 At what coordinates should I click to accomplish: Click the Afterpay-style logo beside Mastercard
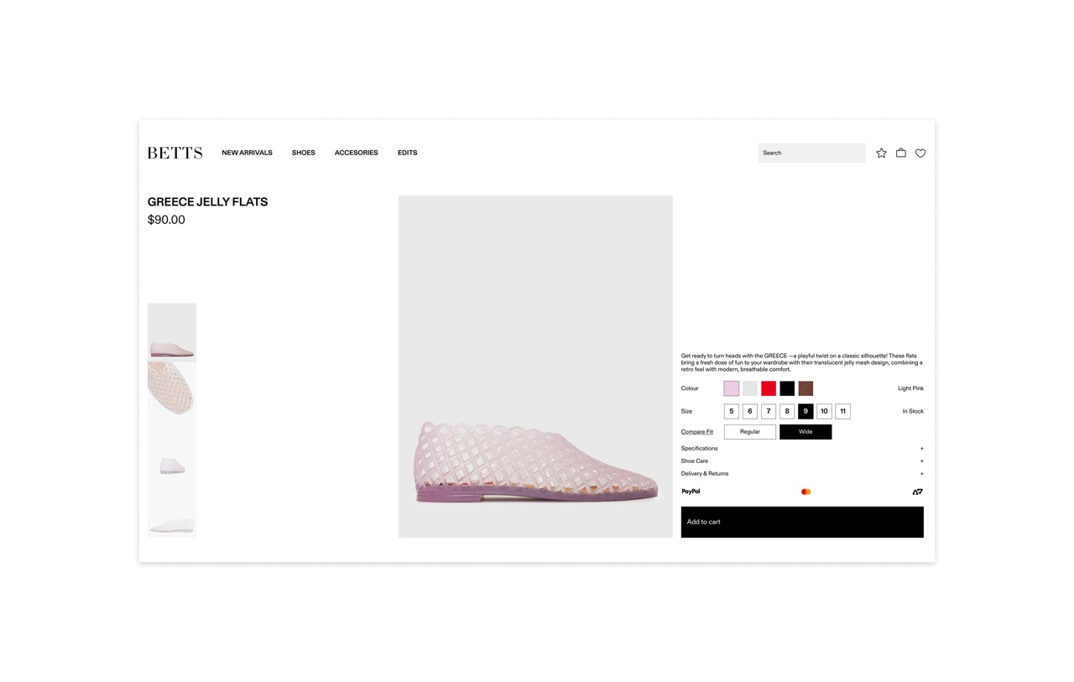tap(918, 492)
